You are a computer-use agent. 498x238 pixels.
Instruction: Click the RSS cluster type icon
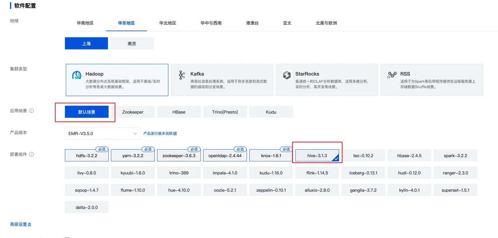click(x=392, y=75)
